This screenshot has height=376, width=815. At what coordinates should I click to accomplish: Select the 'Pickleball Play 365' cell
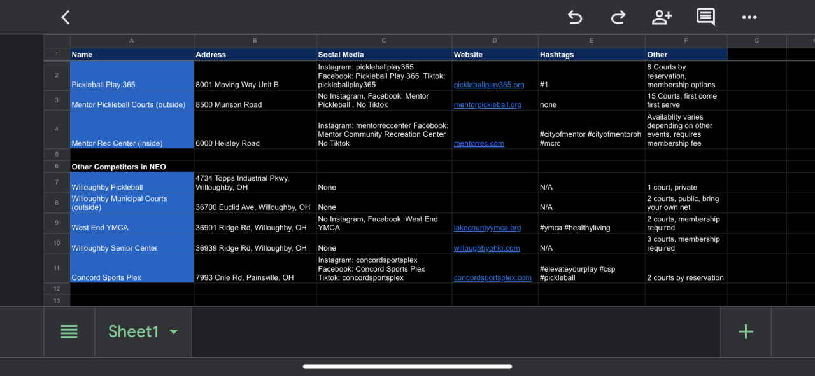[132, 76]
